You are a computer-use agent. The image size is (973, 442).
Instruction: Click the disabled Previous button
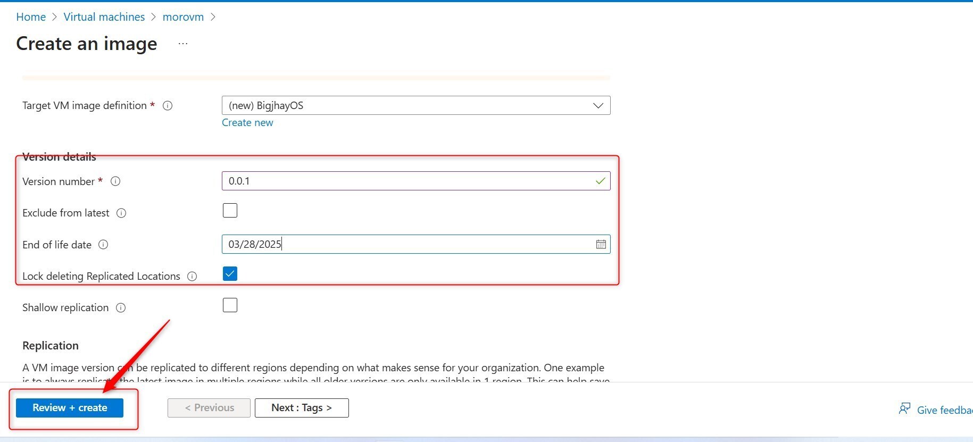(209, 408)
